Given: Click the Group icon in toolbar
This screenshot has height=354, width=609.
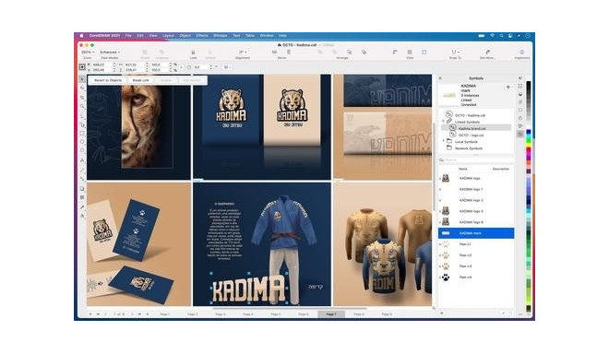Looking at the screenshot, I should pyautogui.click(x=145, y=52).
